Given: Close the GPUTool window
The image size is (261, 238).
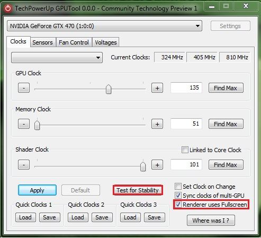Looking at the screenshot, I should pyautogui.click(x=246, y=6).
